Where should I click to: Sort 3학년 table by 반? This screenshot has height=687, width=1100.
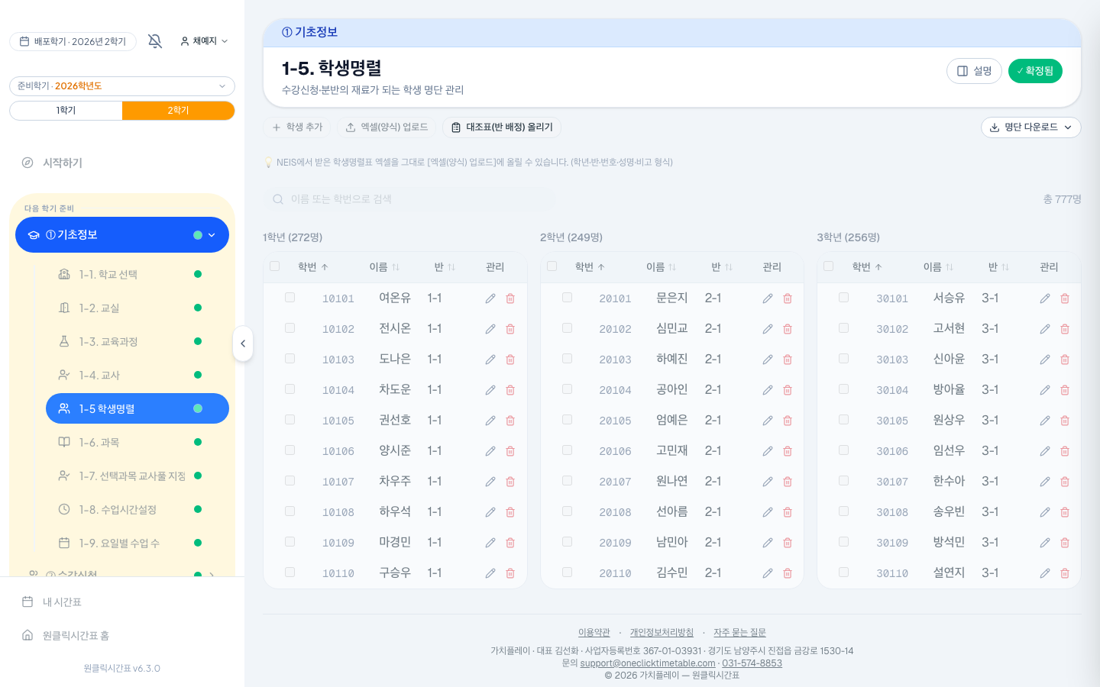coord(999,267)
